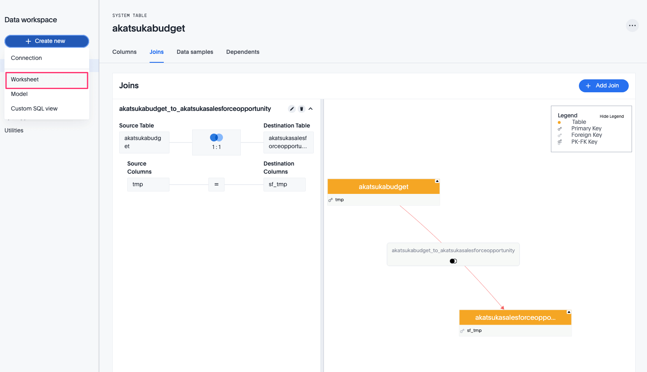Click the key icon beside sf_tmp in diagram
Image resolution: width=647 pixels, height=372 pixels.
coord(462,331)
